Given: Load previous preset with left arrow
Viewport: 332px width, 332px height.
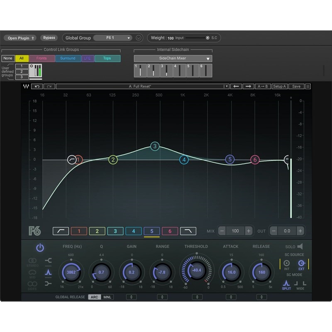Looking at the screenshot, I should pos(236,86).
